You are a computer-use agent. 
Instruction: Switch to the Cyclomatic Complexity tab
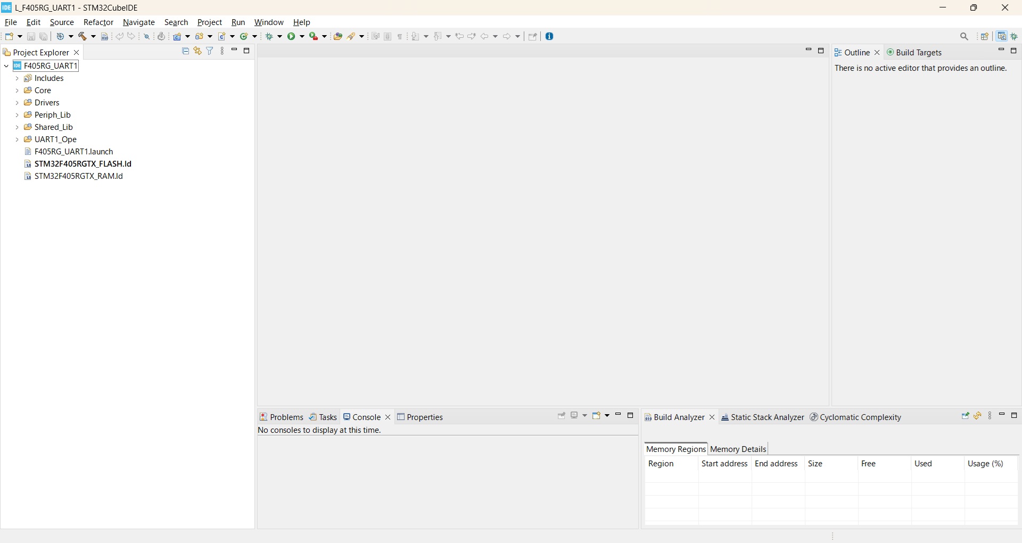[x=856, y=417]
